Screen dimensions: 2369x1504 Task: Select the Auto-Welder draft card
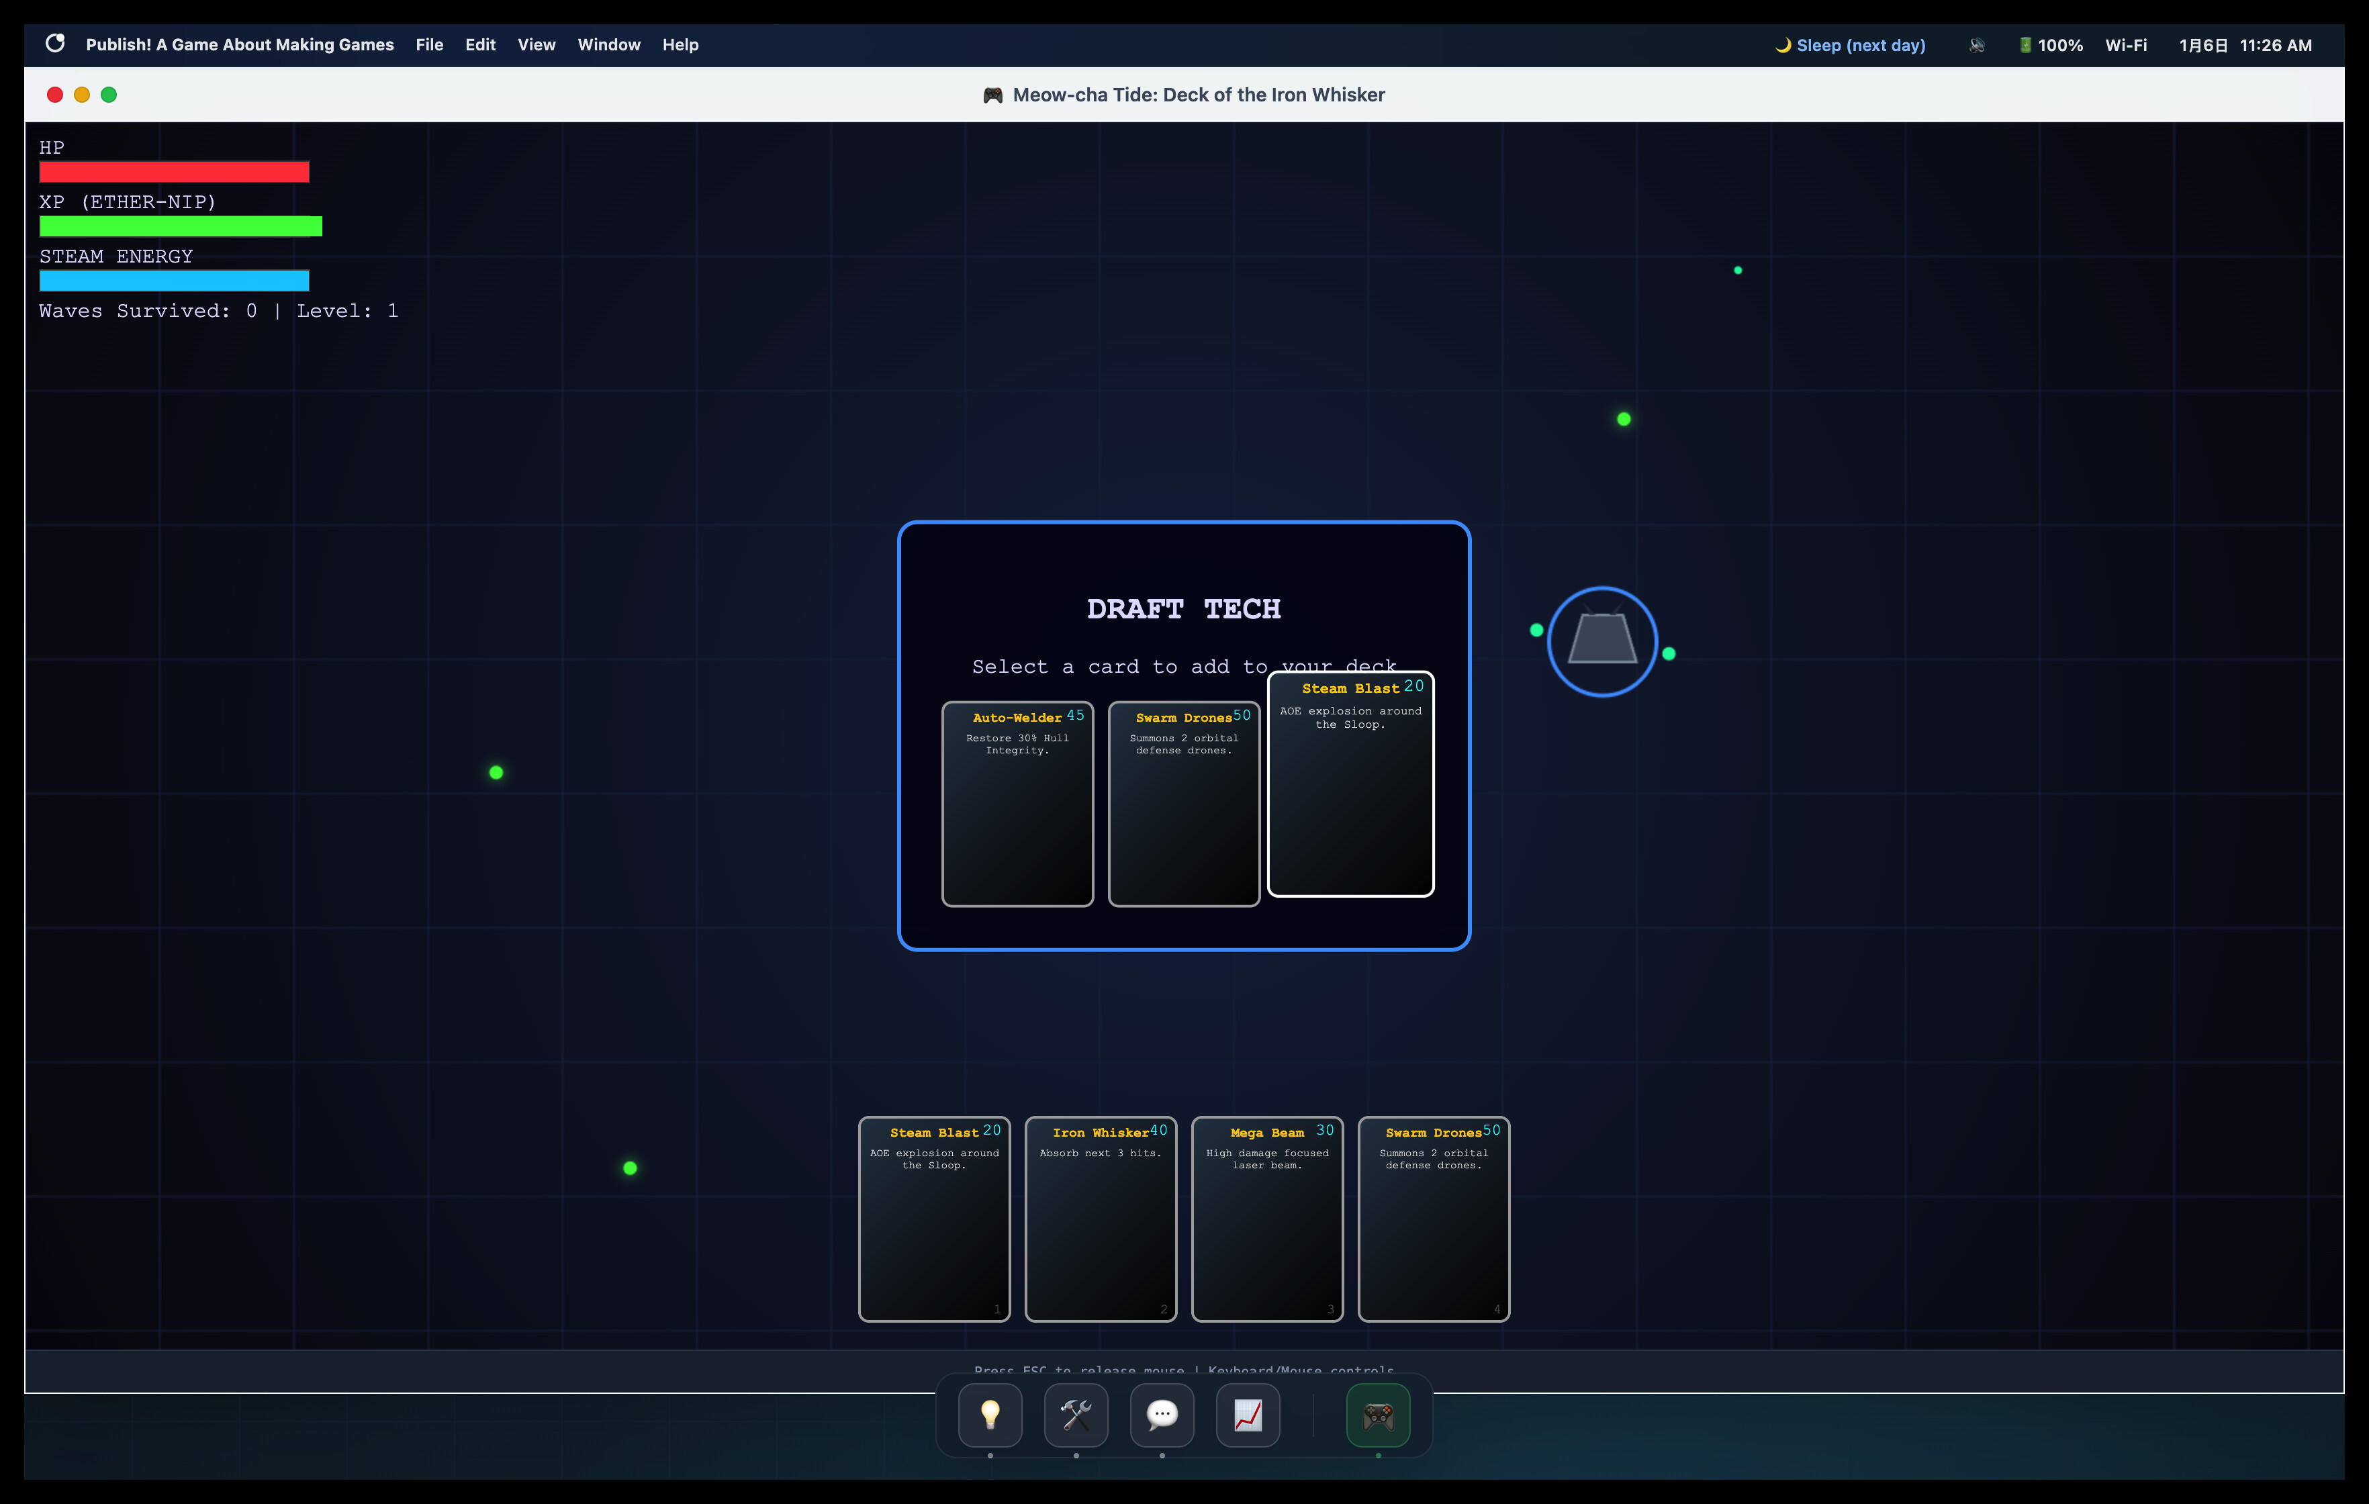(1017, 804)
